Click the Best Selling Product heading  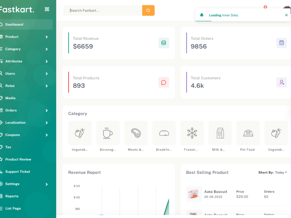pos(207,172)
